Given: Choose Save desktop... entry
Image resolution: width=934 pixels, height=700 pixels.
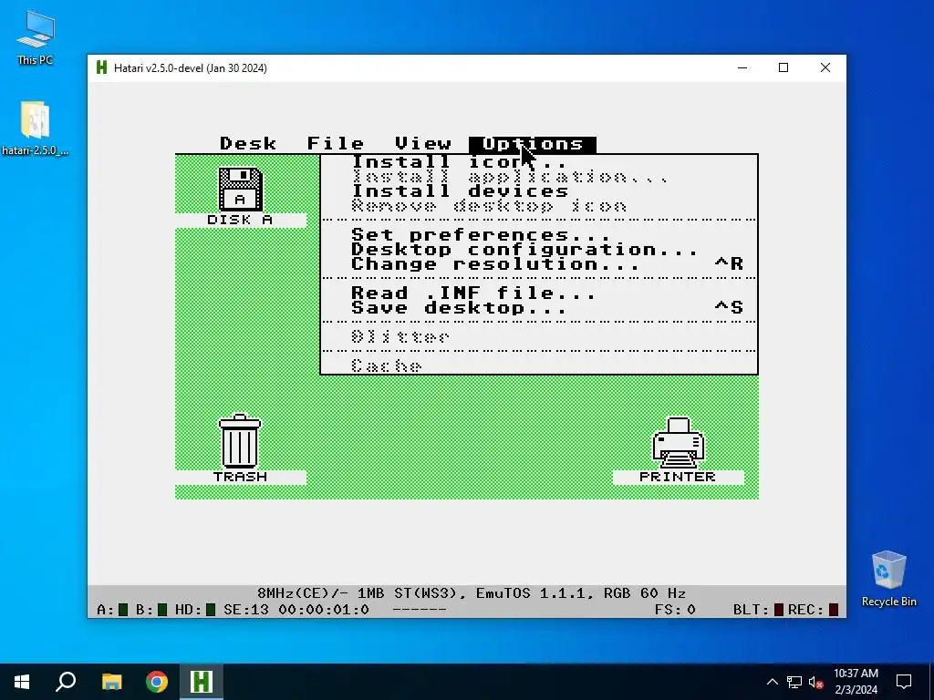Looking at the screenshot, I should [x=539, y=308].
